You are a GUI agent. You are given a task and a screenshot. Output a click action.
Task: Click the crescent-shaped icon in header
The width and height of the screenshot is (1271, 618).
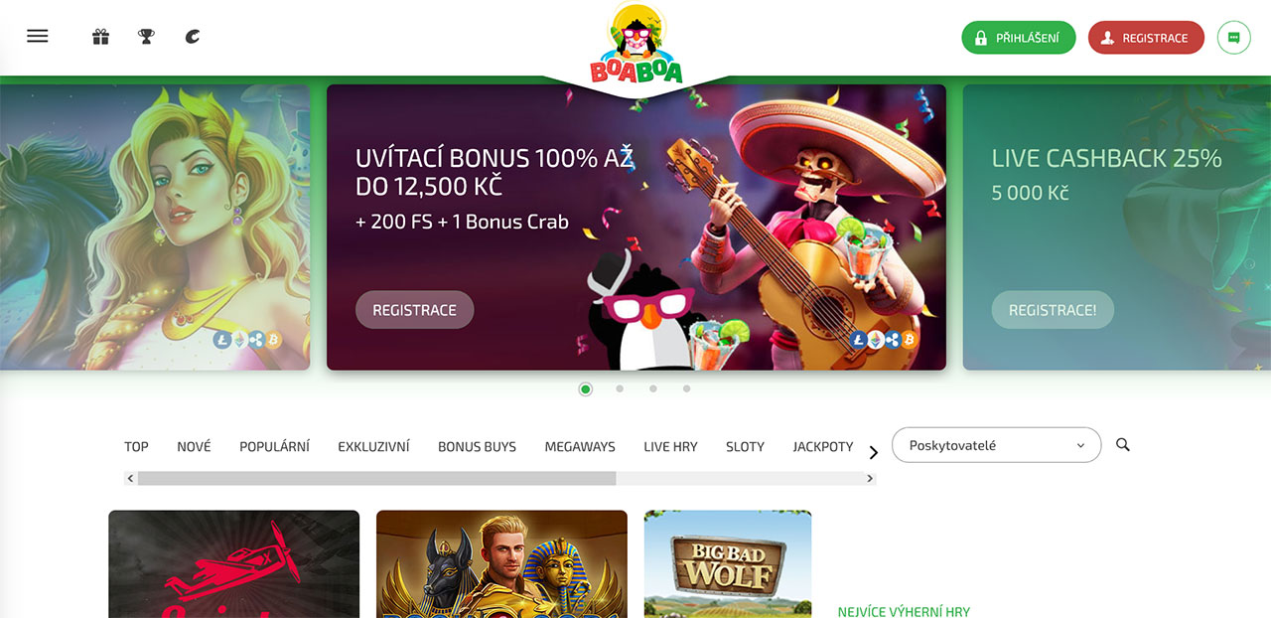coord(192,37)
